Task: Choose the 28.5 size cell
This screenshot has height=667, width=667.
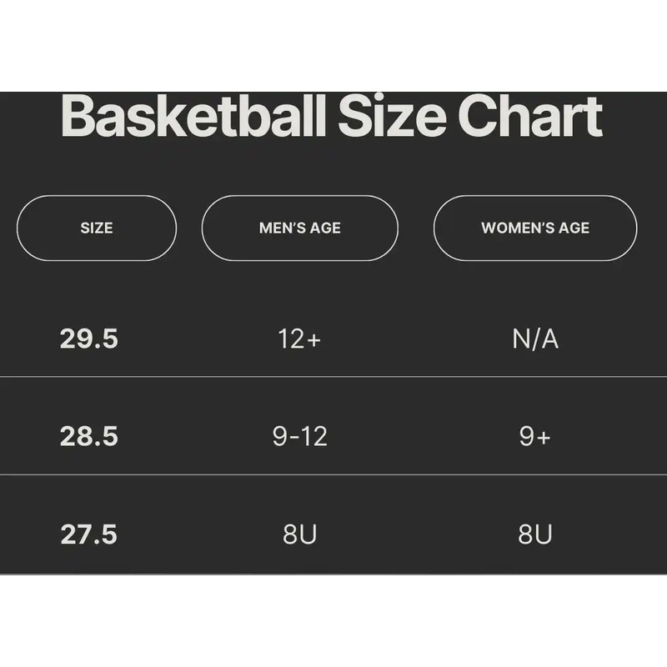Action: 89,437
